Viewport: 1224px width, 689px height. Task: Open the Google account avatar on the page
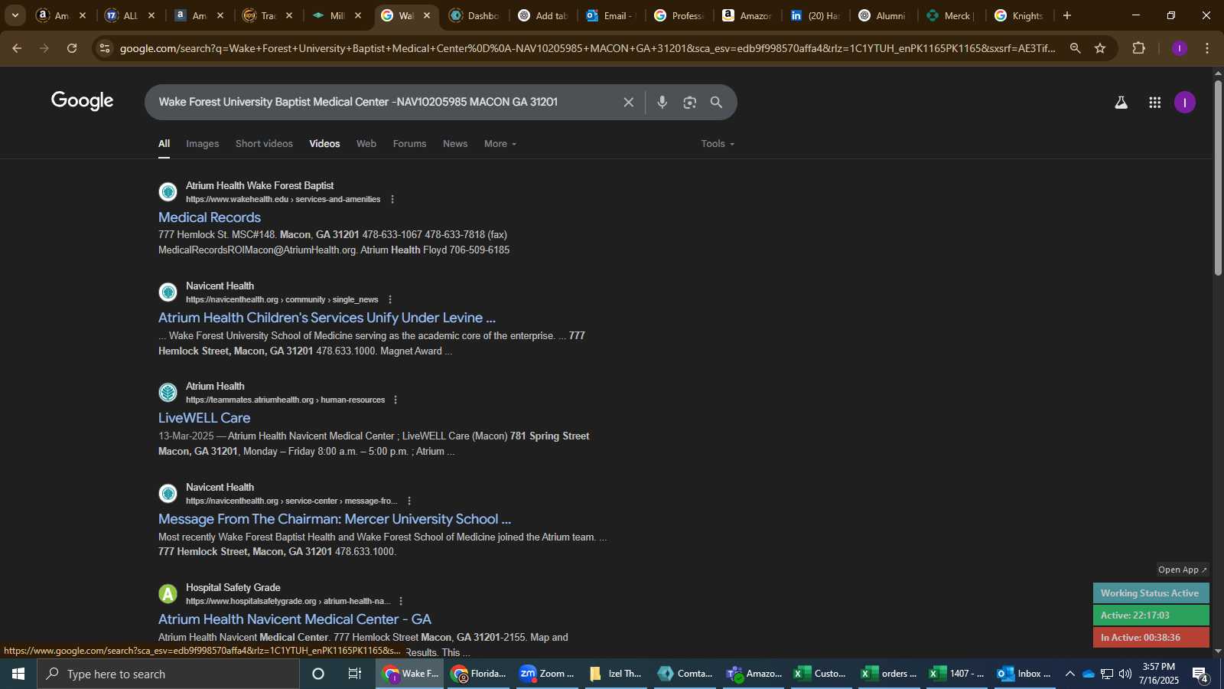(1185, 103)
